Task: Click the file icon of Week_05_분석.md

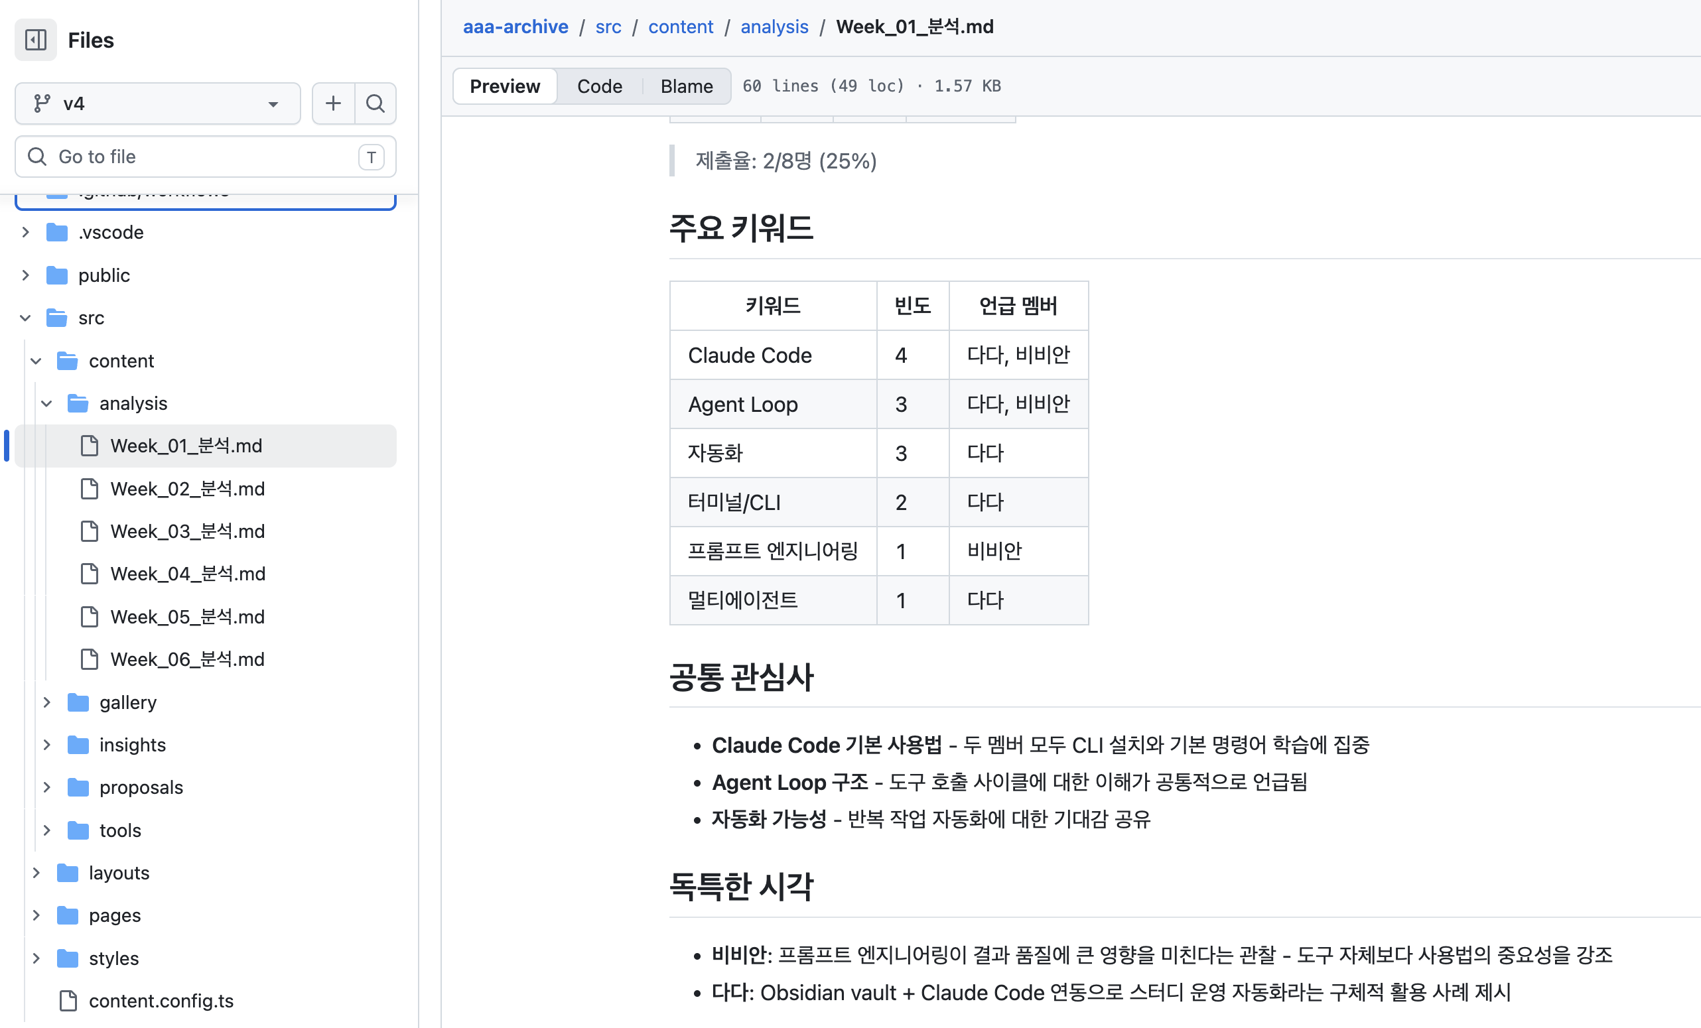Action: tap(89, 617)
